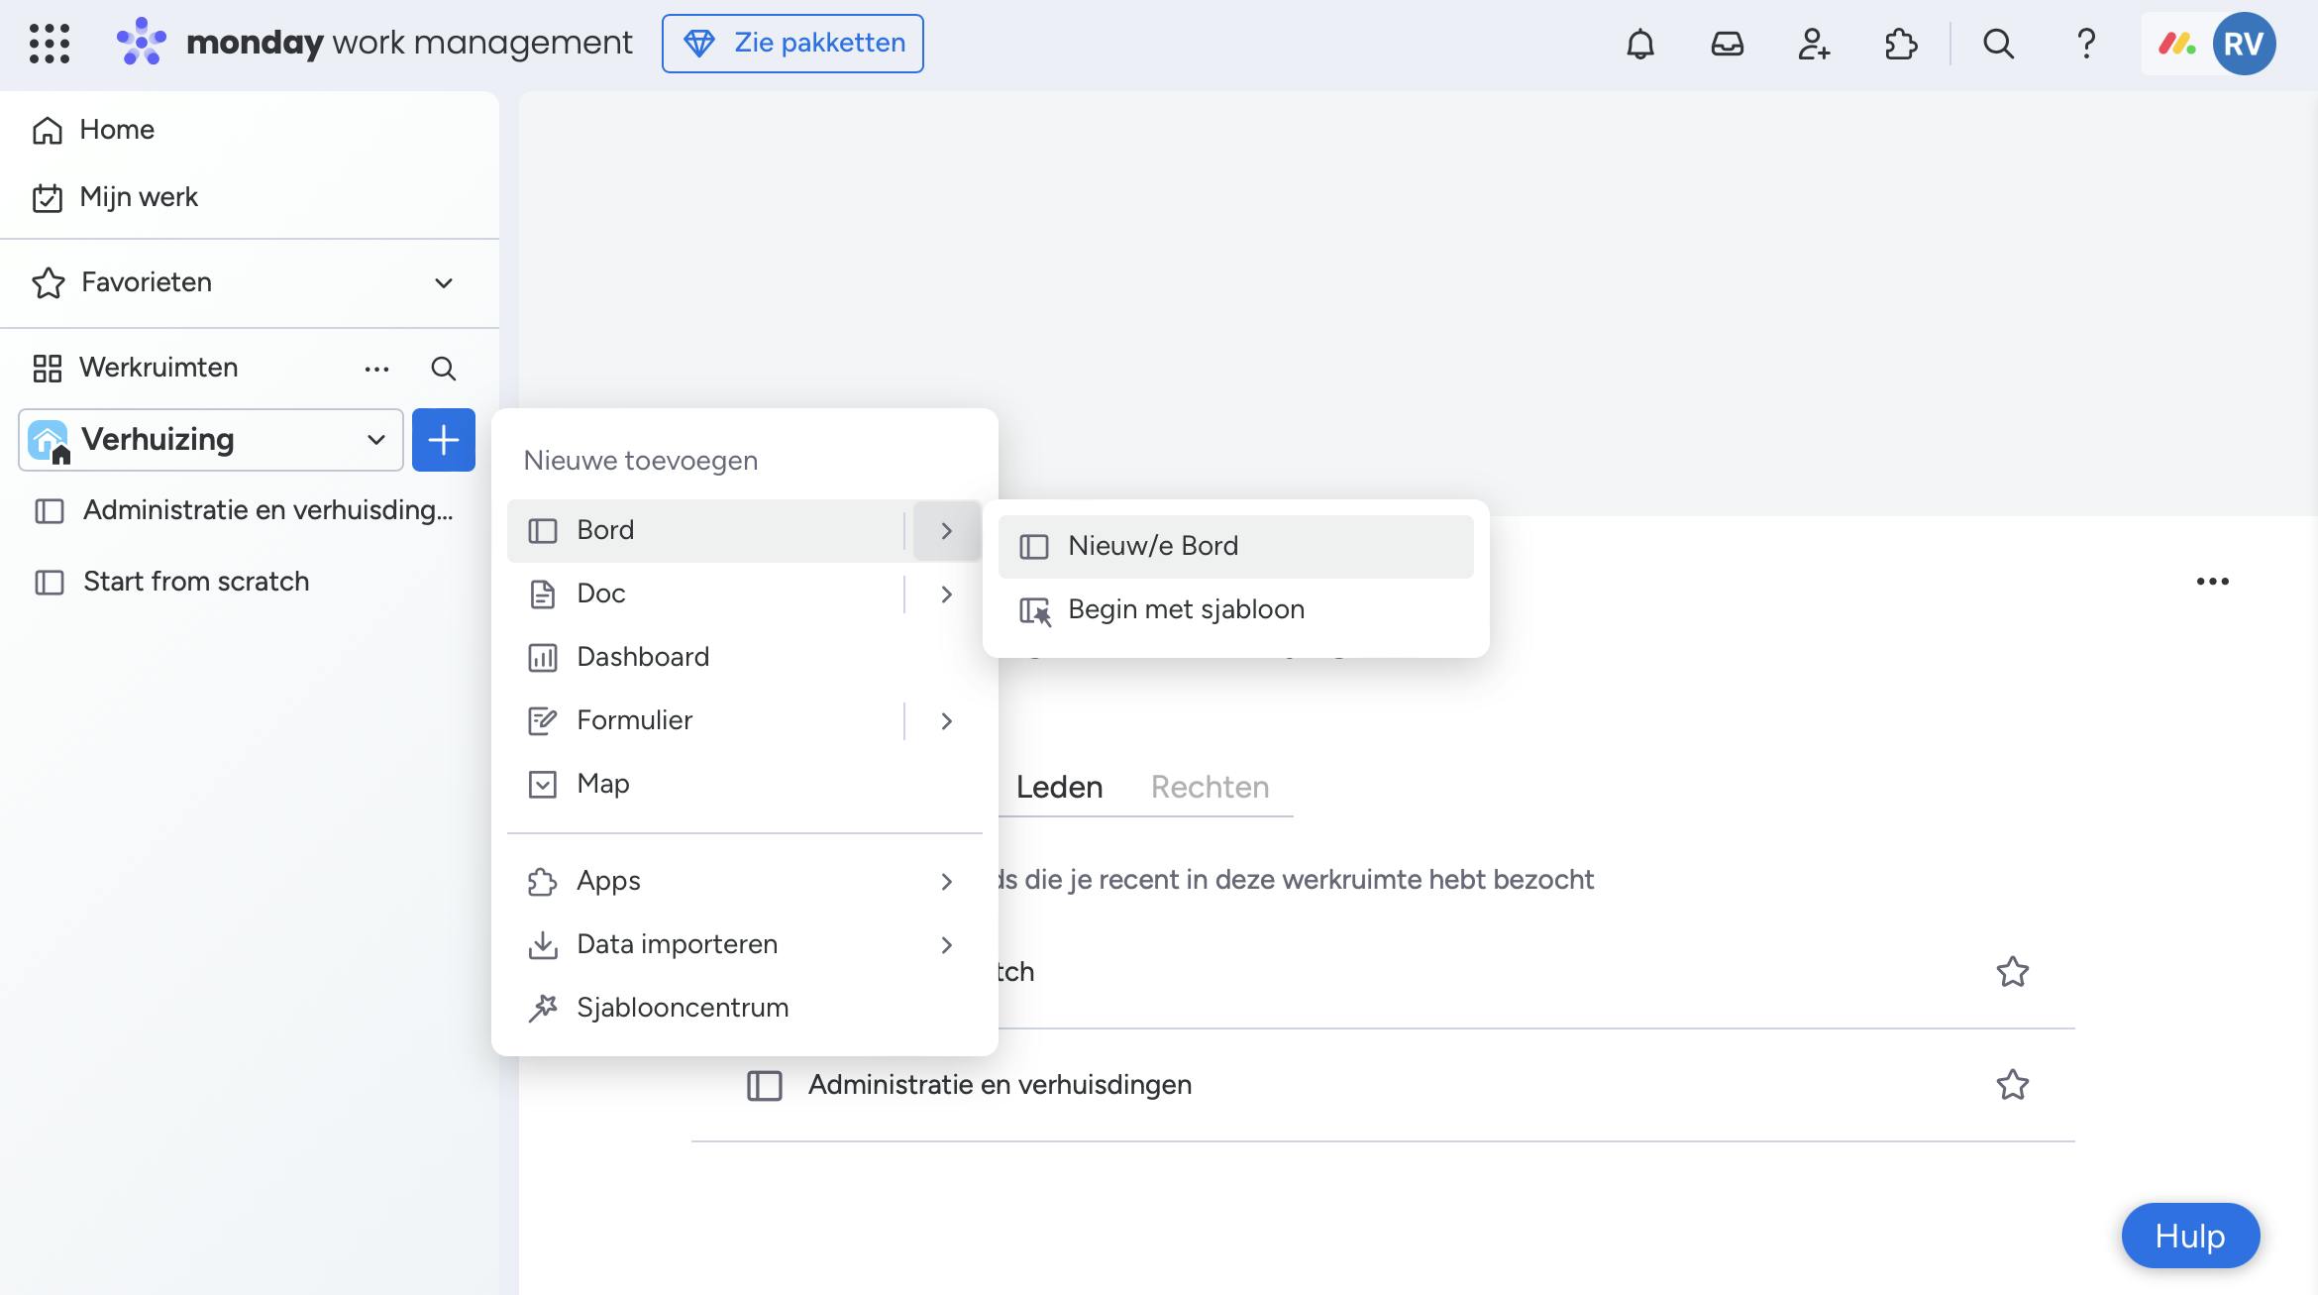Click the Zie pakketten button
The image size is (2318, 1295).
792,44
